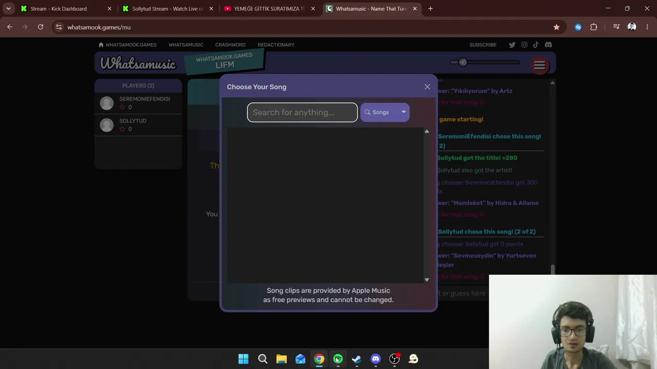
Task: Open the Whatsamook Twitter page
Action: (512, 45)
